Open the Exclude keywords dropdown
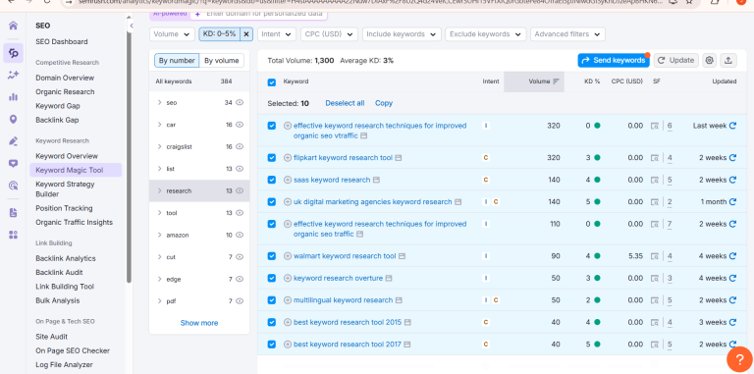The width and height of the screenshot is (754, 374). pyautogui.click(x=485, y=34)
